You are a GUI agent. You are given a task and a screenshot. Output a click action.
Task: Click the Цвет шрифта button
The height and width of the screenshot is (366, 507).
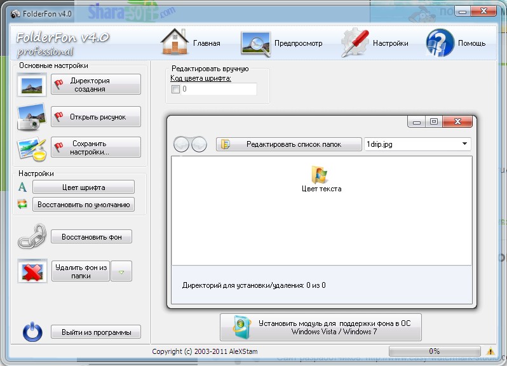83,187
